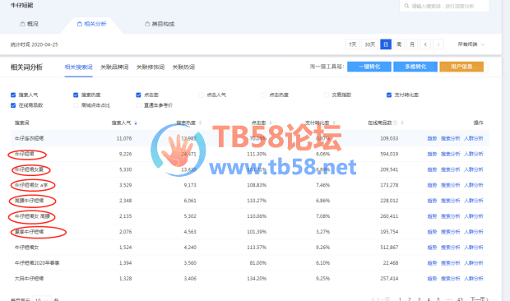
Task: Select the 7天 time range button
Action: (x=353, y=44)
